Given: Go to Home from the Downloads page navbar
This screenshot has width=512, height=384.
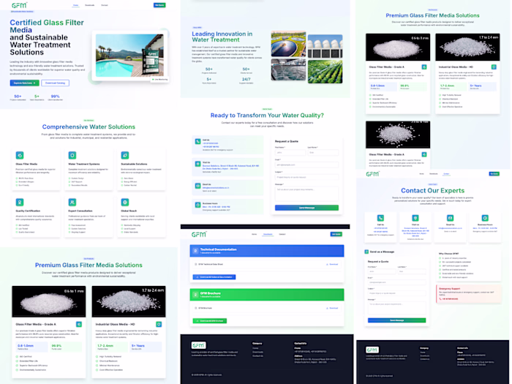Looking at the screenshot, I should coord(254,234).
